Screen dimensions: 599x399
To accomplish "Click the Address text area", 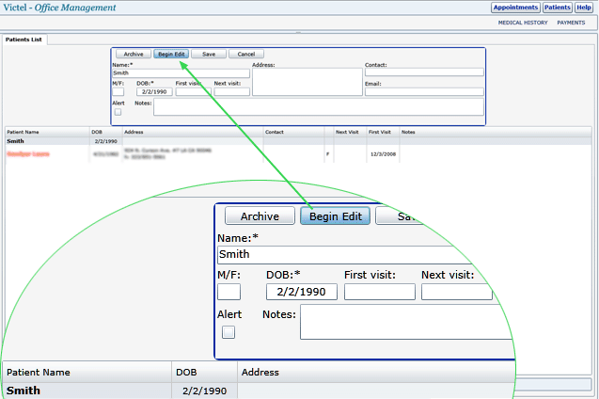I will (x=307, y=82).
